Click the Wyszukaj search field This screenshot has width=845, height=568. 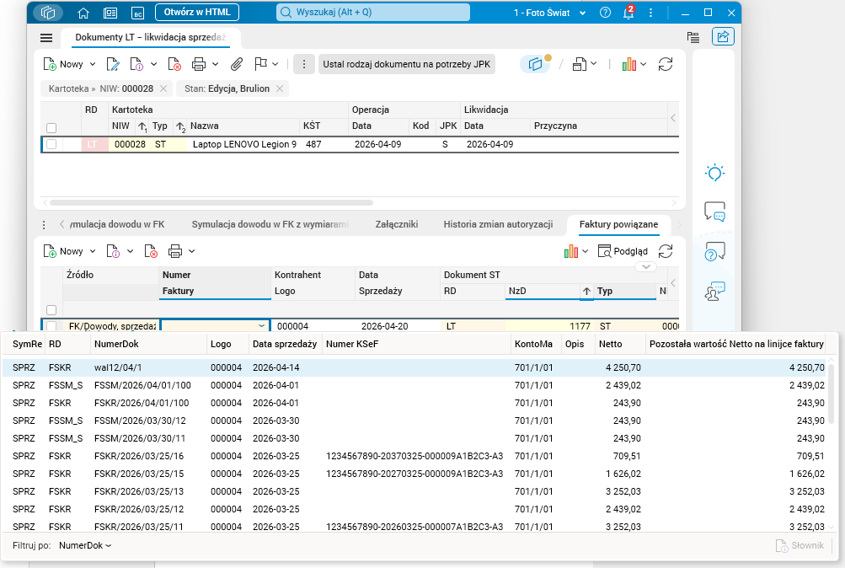373,12
